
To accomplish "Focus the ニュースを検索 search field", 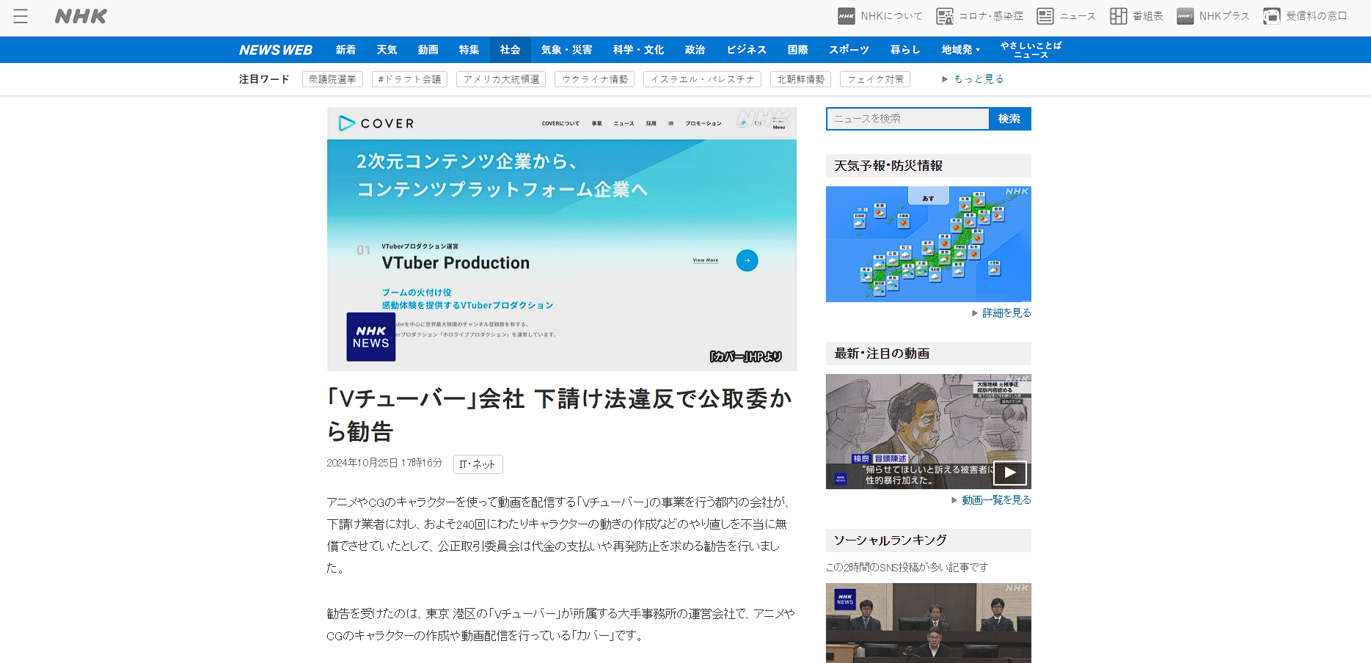I will pos(907,119).
